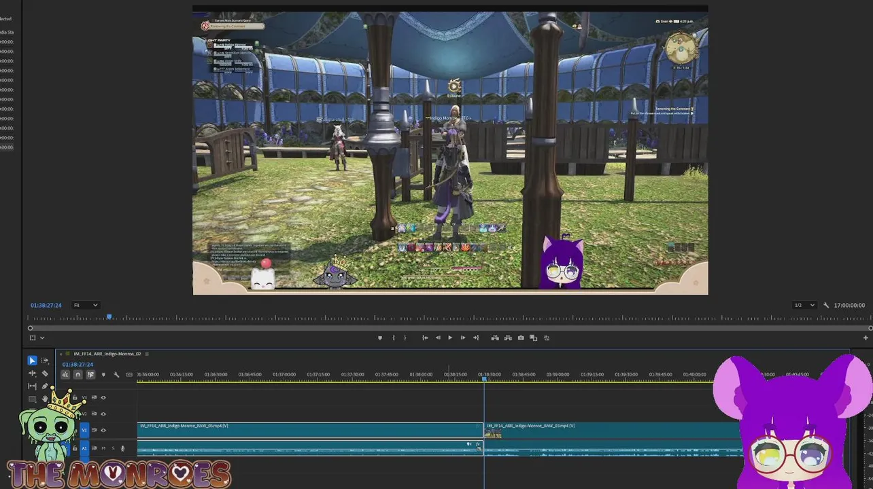Screen dimensions: 873x489
Task: Click the safe margins frame icon
Action: [x=31, y=338]
